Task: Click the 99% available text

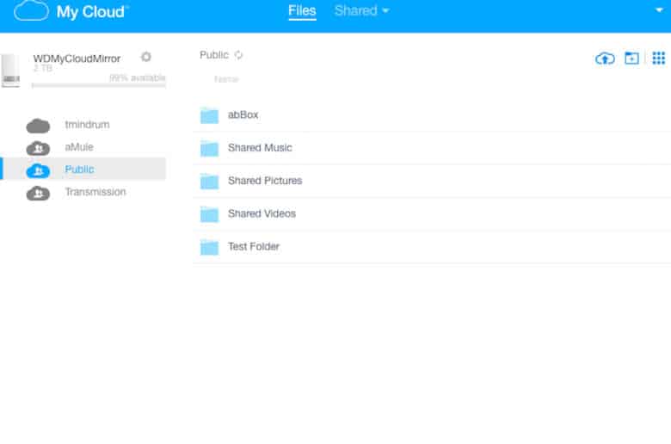Action: [x=138, y=77]
